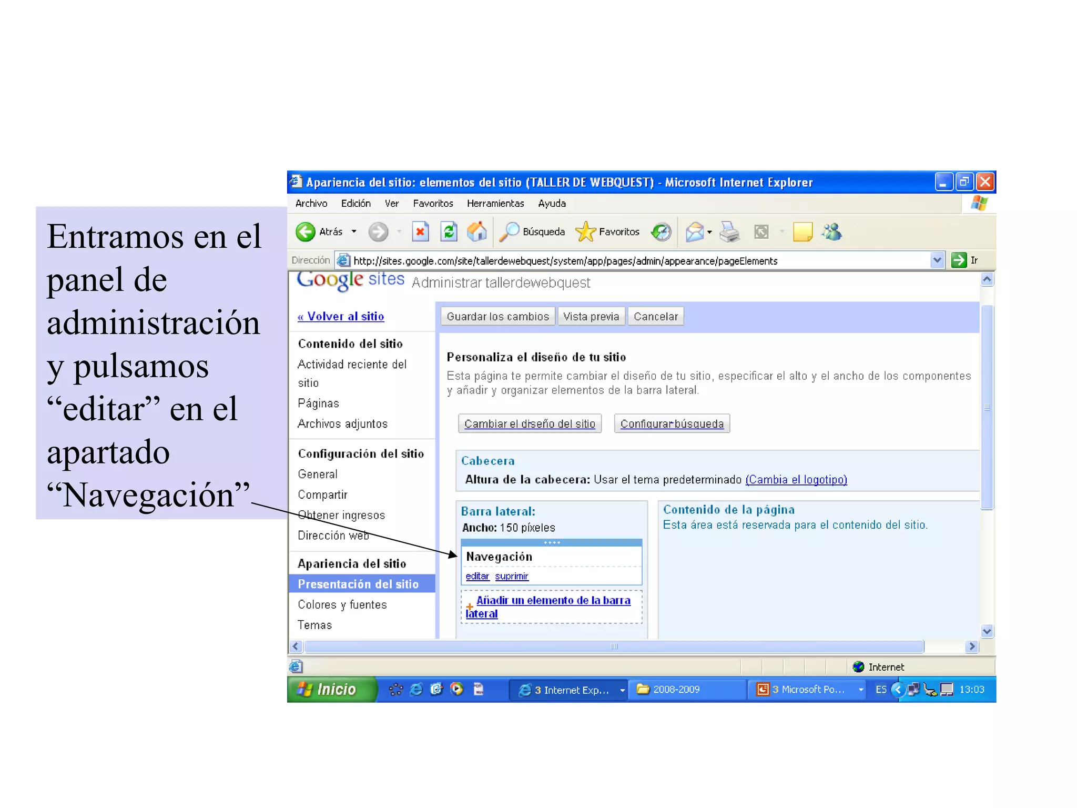Expand the Internet Explorer taskbar group dropdown
Screen dimensions: 1077x808
pyautogui.click(x=622, y=690)
